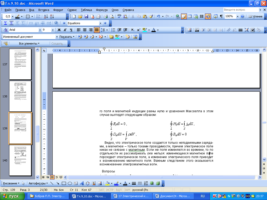Switch to Print Layout view button
This screenshot has width=267, height=200.
coord(52,177)
